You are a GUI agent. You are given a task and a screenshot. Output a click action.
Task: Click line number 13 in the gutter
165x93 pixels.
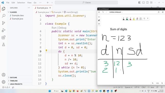(x=40, y=67)
